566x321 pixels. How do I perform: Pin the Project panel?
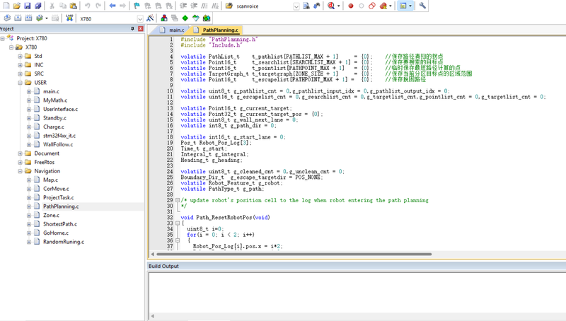point(132,29)
